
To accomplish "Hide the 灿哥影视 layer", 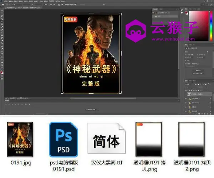I will 185,111.
